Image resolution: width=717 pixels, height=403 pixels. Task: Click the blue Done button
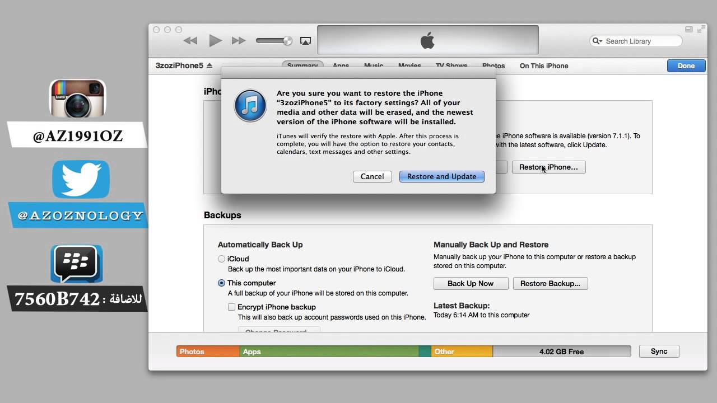point(686,65)
